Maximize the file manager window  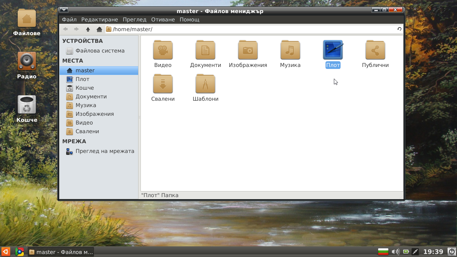385,10
